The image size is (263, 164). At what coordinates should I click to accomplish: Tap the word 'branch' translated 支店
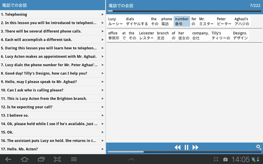tap(163, 35)
